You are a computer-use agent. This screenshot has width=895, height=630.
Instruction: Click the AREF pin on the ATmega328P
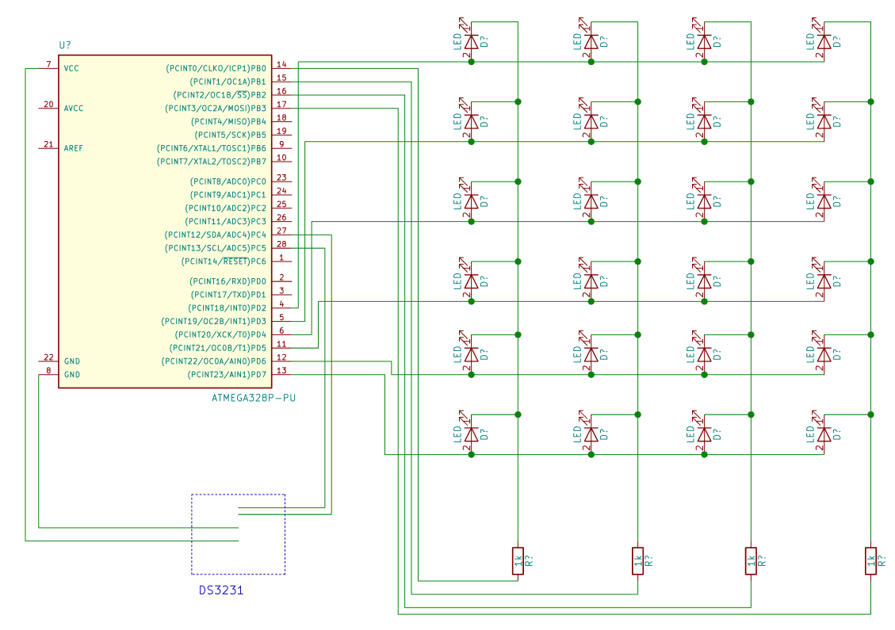coord(72,147)
